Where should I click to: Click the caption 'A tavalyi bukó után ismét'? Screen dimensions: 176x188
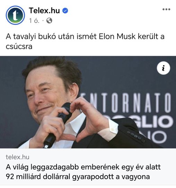pyautogui.click(x=51, y=36)
